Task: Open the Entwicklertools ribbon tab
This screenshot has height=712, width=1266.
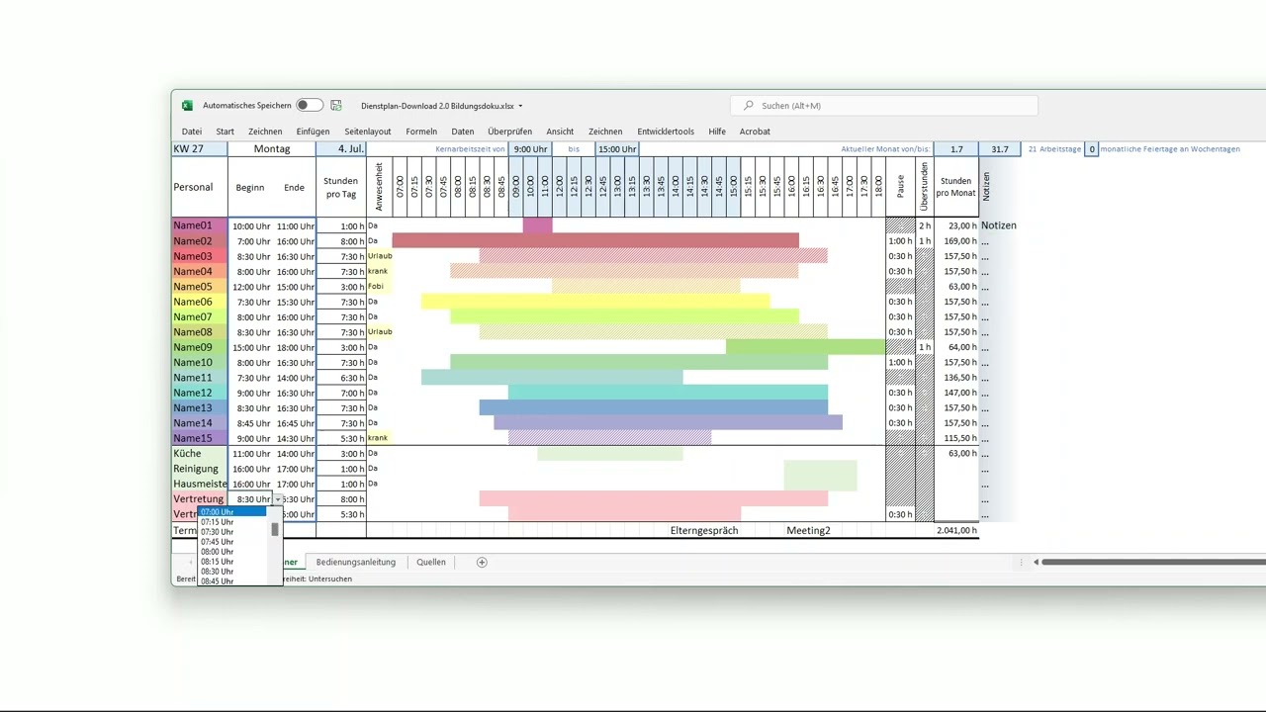Action: click(666, 132)
